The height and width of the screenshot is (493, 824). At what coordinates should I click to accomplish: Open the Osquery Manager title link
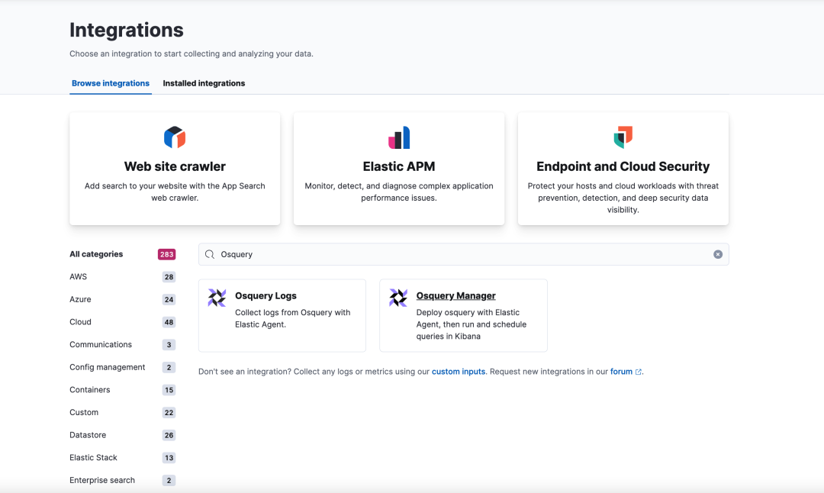click(x=456, y=296)
